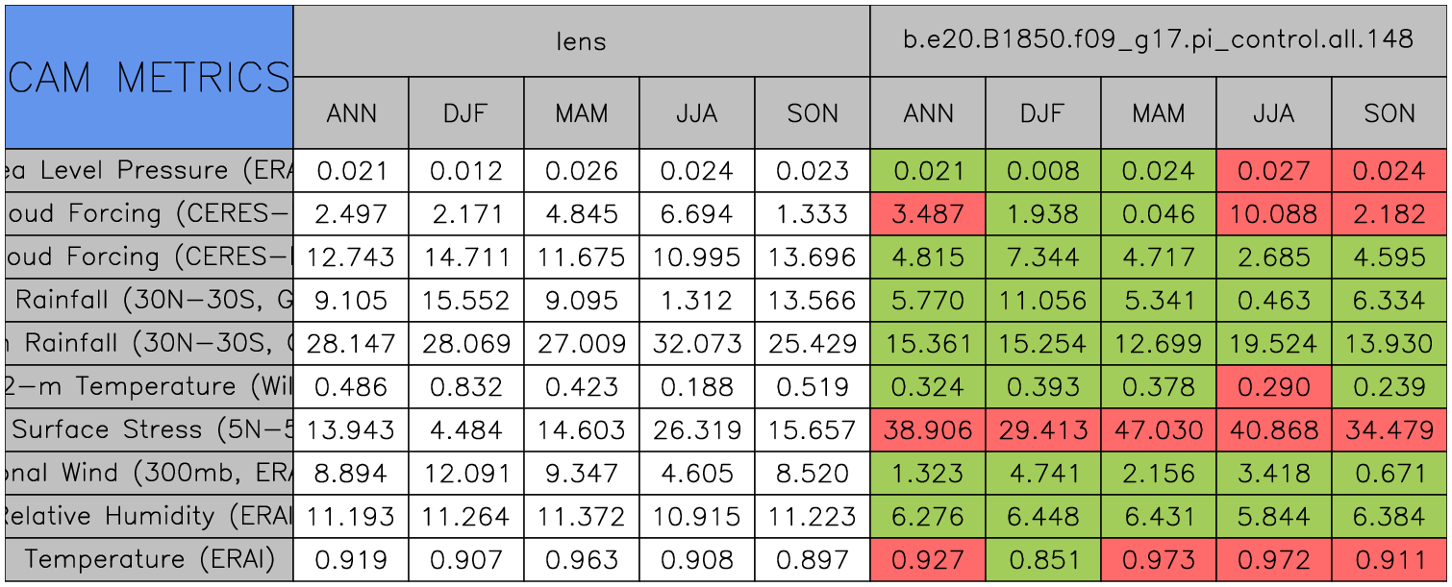This screenshot has width=1452, height=587.
Task: Select the b.e20.B1850 pi_control group header
Action: 1158,40
